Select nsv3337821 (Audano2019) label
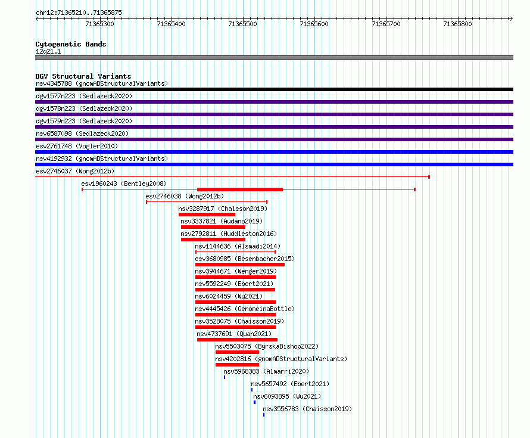530x438 pixels. pyautogui.click(x=222, y=221)
